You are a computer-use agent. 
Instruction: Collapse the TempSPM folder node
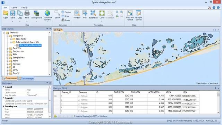8,36
